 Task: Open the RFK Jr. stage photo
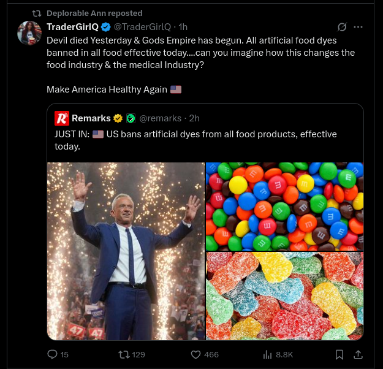(x=126, y=251)
